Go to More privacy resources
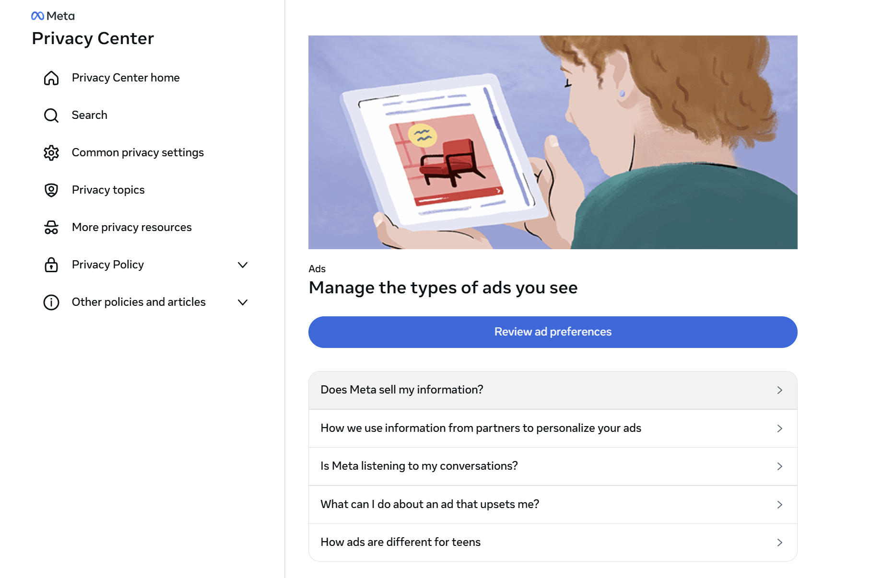Screen dimensions: 895x578 (131, 227)
